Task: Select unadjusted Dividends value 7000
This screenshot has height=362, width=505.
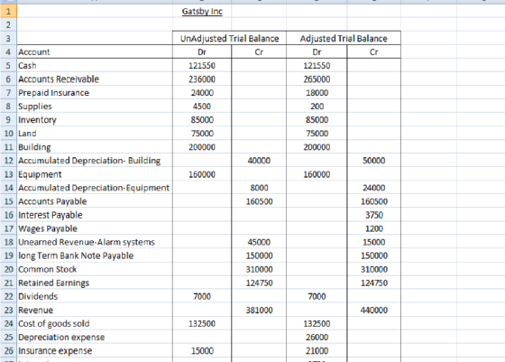Action: pyautogui.click(x=202, y=296)
